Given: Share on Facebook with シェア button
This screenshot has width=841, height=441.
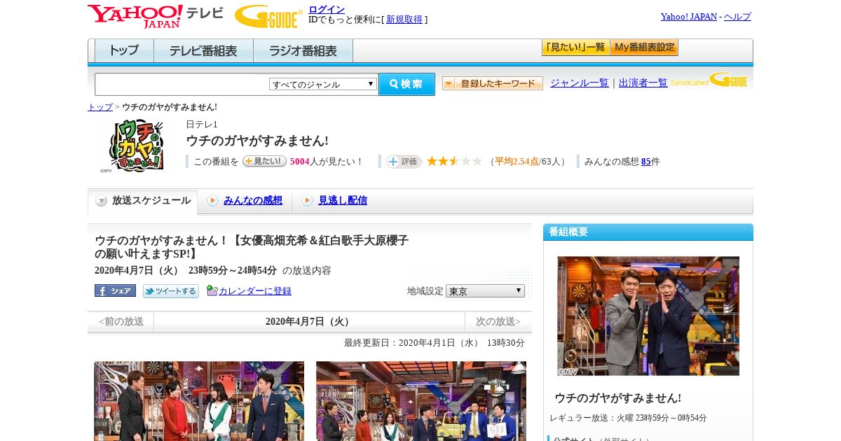Looking at the screenshot, I should 115,290.
